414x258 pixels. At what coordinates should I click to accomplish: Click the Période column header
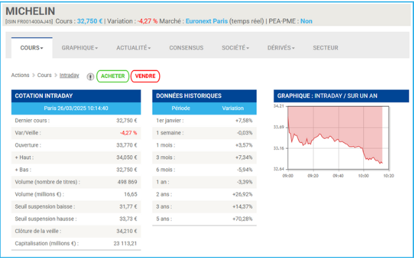click(181, 109)
